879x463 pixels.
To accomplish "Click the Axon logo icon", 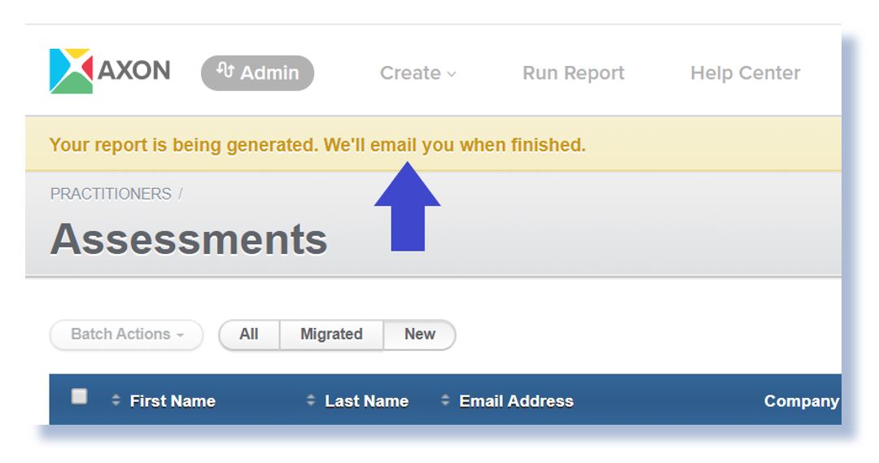I will tap(71, 72).
